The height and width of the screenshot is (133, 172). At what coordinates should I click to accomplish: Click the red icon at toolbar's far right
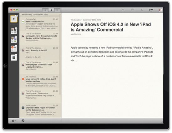[160, 10]
